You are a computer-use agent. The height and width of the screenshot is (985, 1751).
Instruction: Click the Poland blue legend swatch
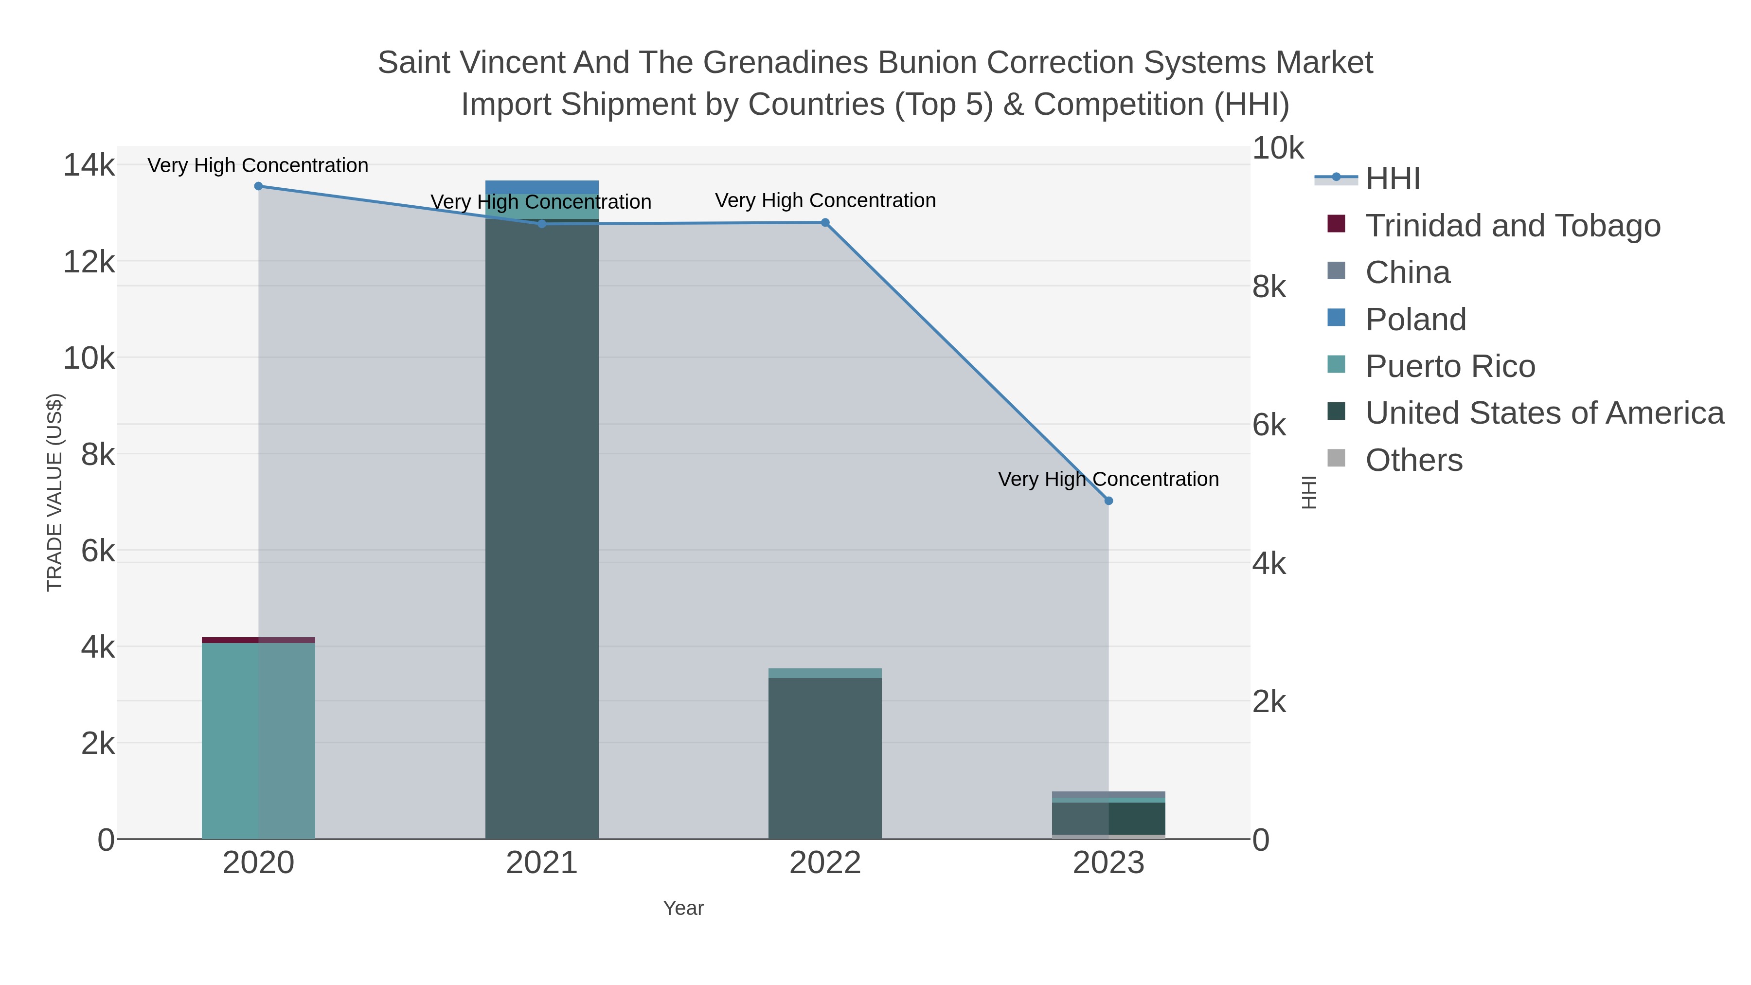(1336, 318)
